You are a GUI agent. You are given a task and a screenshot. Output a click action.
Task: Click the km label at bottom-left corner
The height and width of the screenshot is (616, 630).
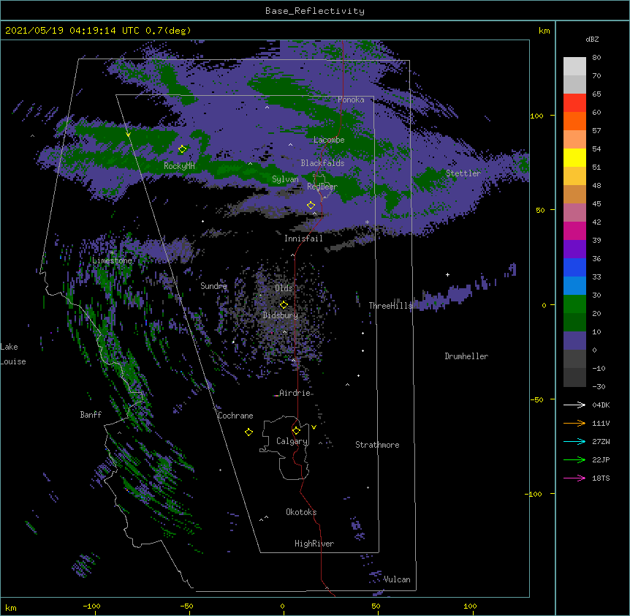coord(11,608)
